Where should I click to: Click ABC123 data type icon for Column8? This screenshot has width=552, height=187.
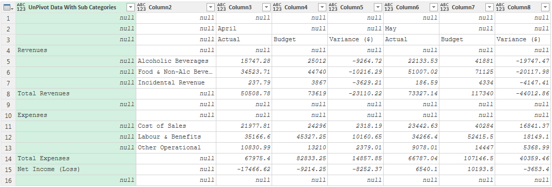(500, 7)
